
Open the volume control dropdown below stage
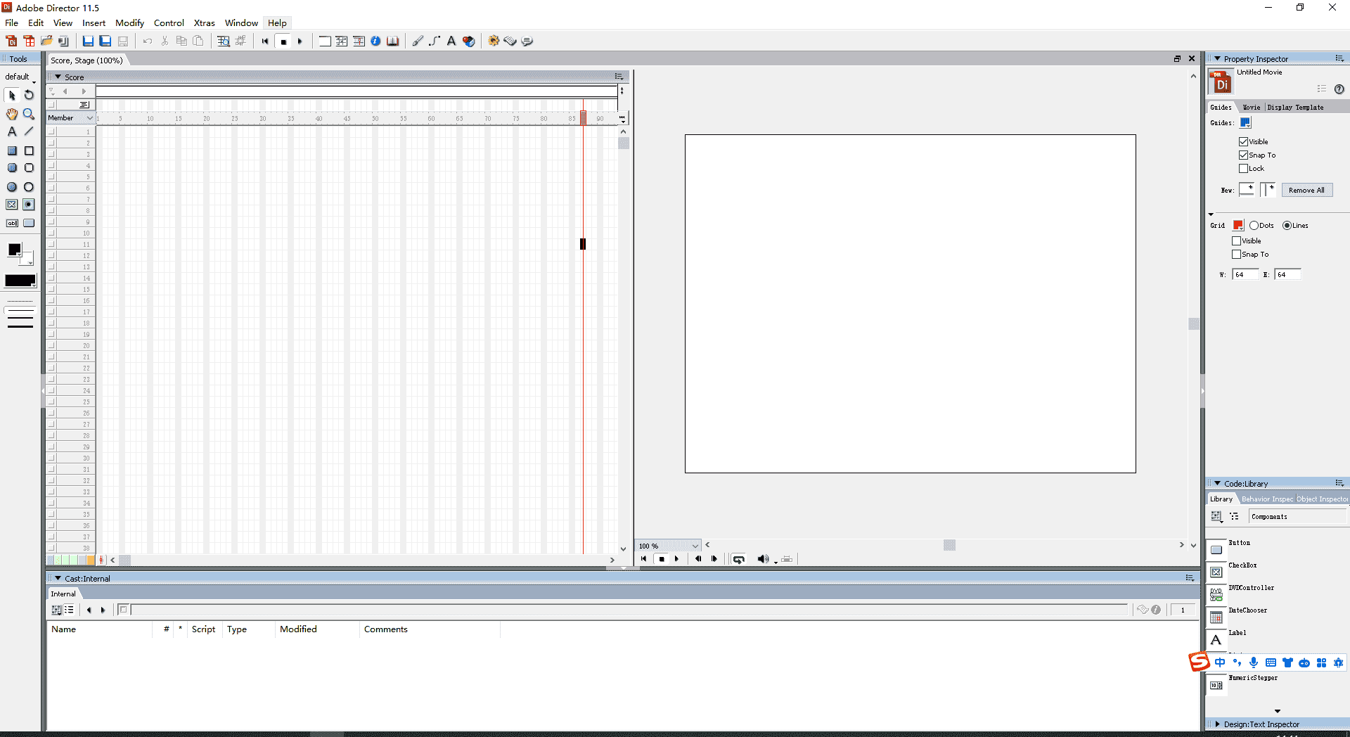[766, 559]
